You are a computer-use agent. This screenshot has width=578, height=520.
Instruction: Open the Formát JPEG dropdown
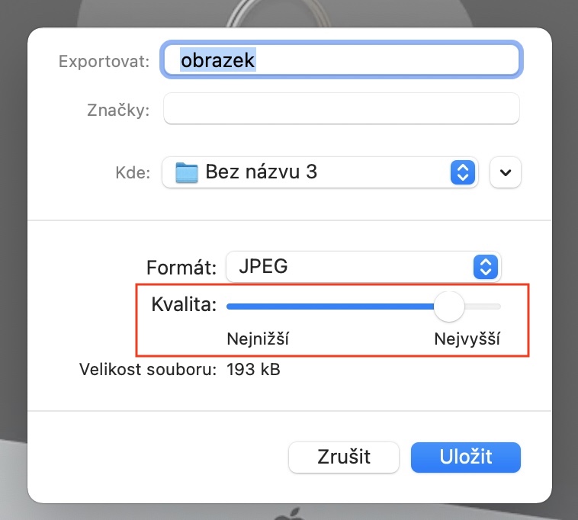coord(363,267)
